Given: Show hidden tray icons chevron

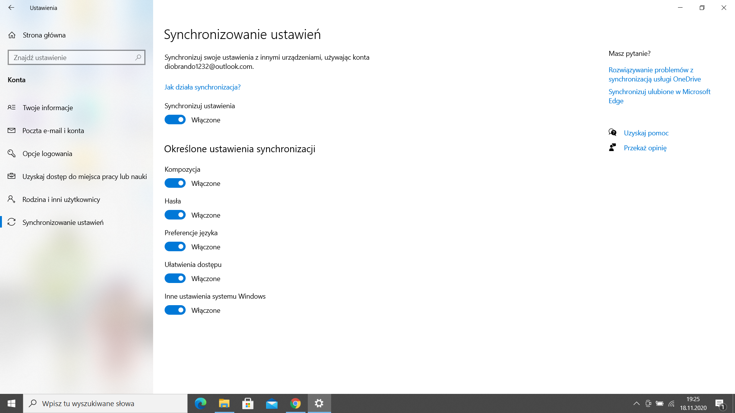Looking at the screenshot, I should tap(636, 403).
